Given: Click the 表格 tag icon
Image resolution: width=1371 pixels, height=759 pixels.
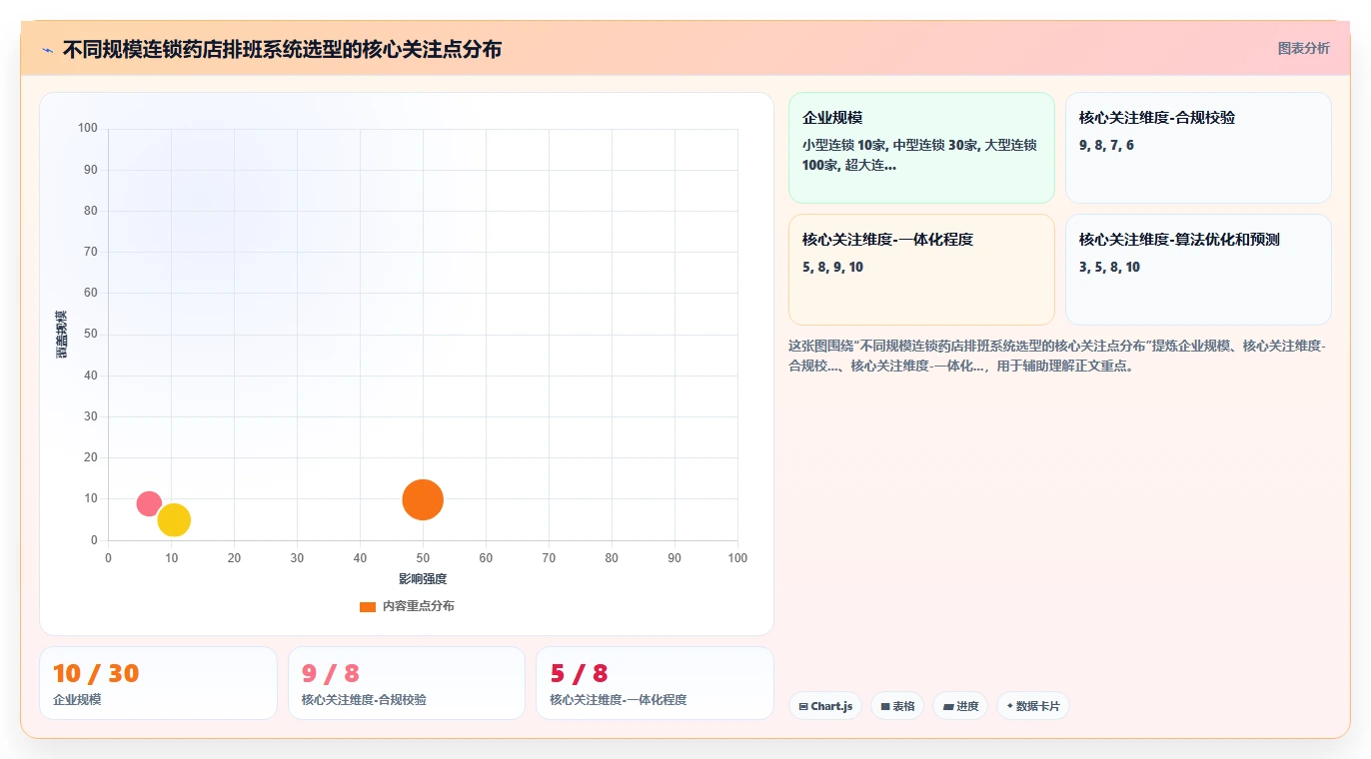Looking at the screenshot, I should click(885, 706).
